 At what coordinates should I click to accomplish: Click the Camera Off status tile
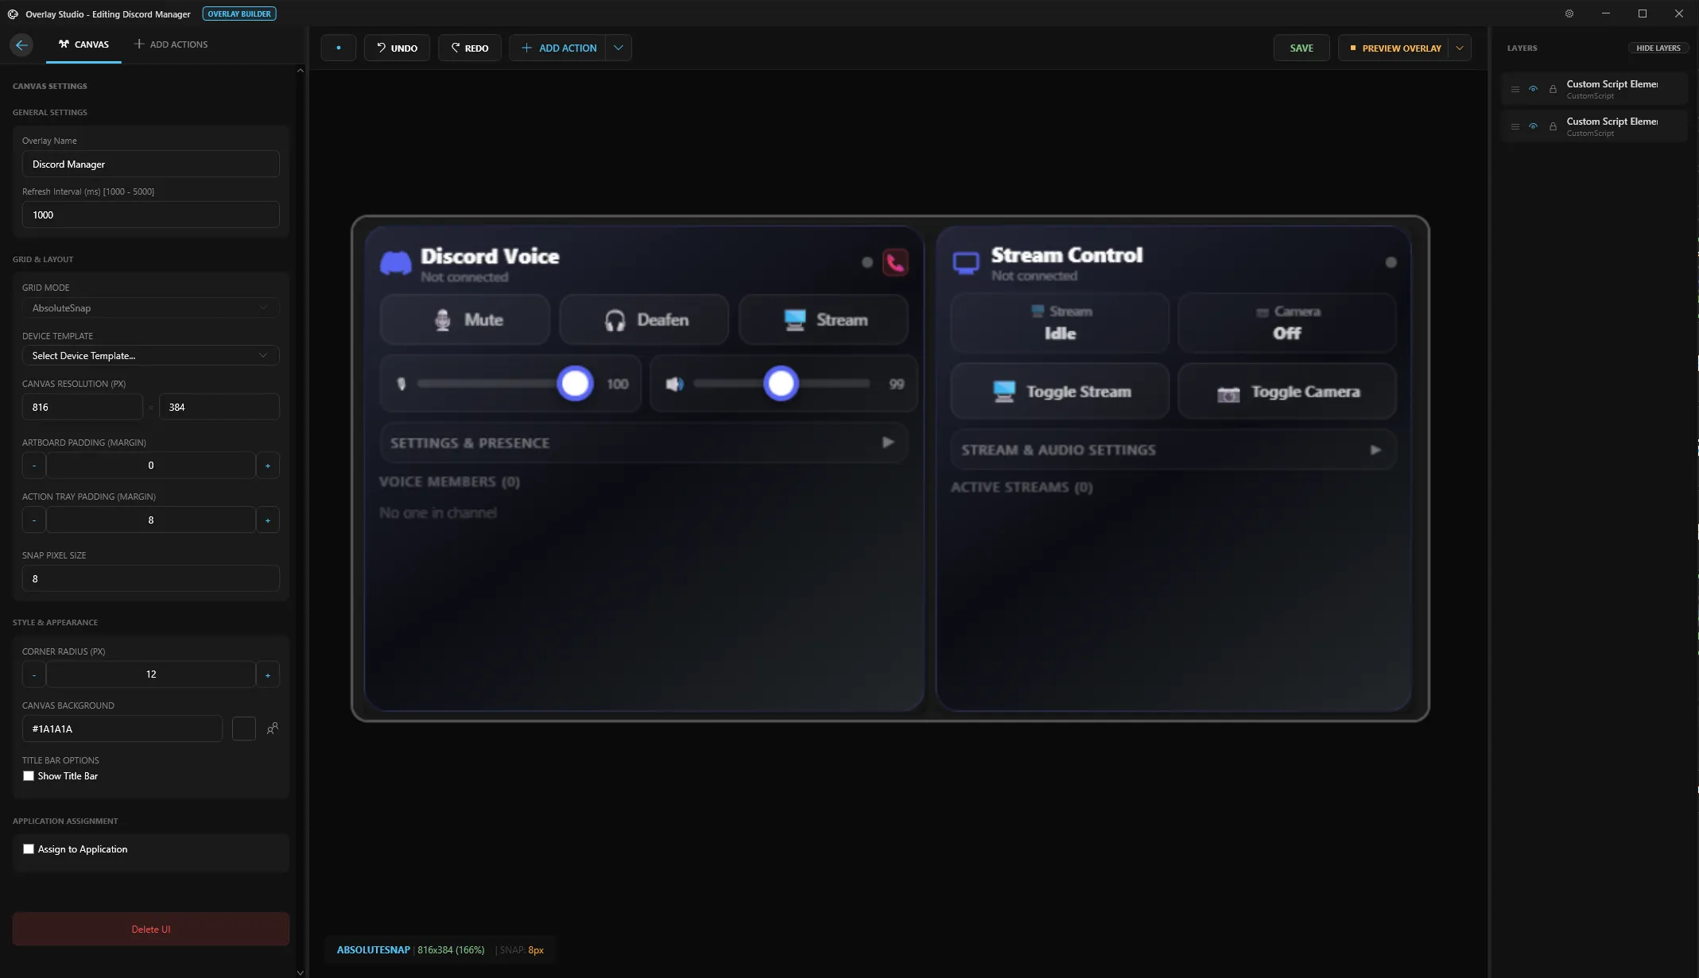(x=1287, y=323)
